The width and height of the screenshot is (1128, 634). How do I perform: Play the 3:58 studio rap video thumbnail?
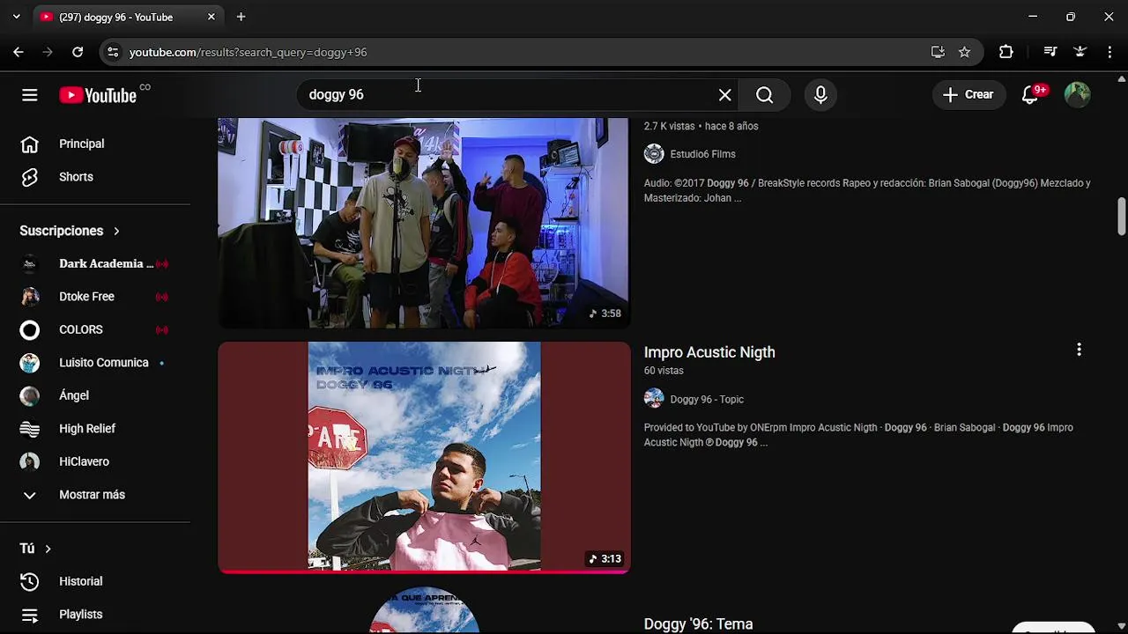click(x=424, y=223)
